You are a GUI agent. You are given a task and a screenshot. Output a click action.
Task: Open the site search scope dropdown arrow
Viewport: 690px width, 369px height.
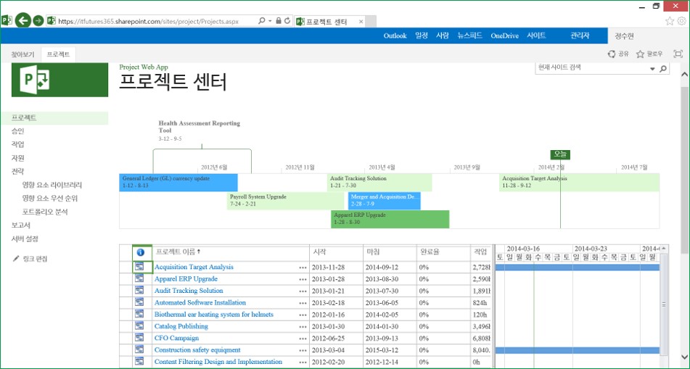pyautogui.click(x=652, y=69)
